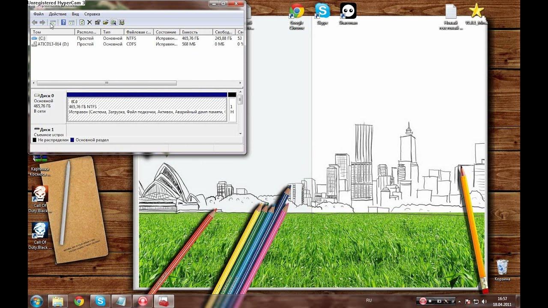Open the Вид menu
548x308 pixels.
tap(75, 14)
